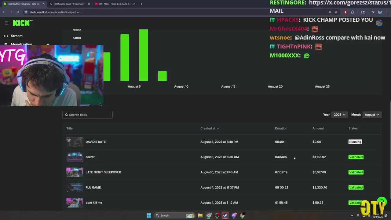Open site information icon in address bar

coord(26,12)
